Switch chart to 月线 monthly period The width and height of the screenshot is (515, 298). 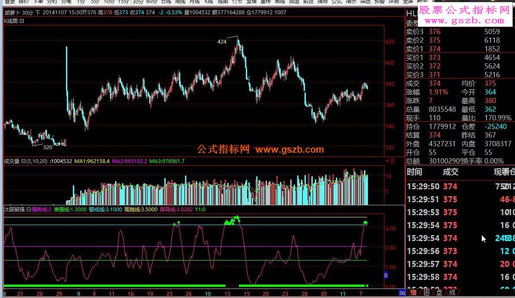pyautogui.click(x=195, y=2)
